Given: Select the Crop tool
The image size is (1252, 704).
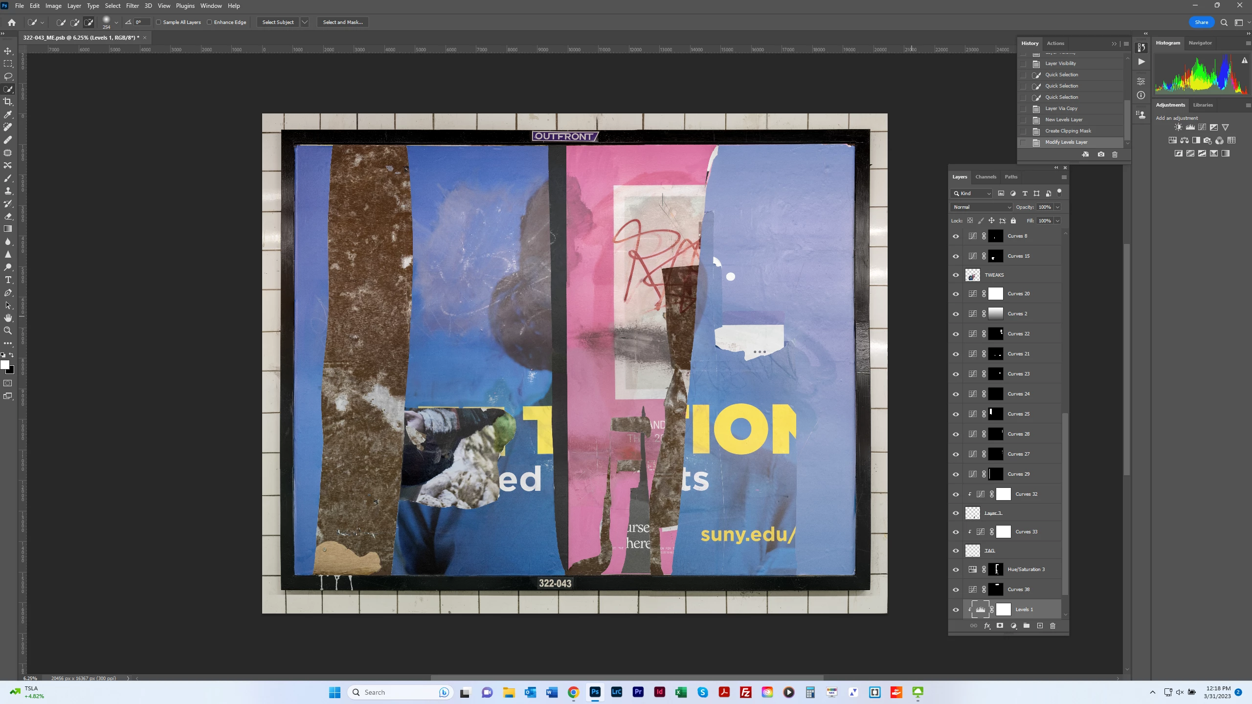Looking at the screenshot, I should (8, 102).
